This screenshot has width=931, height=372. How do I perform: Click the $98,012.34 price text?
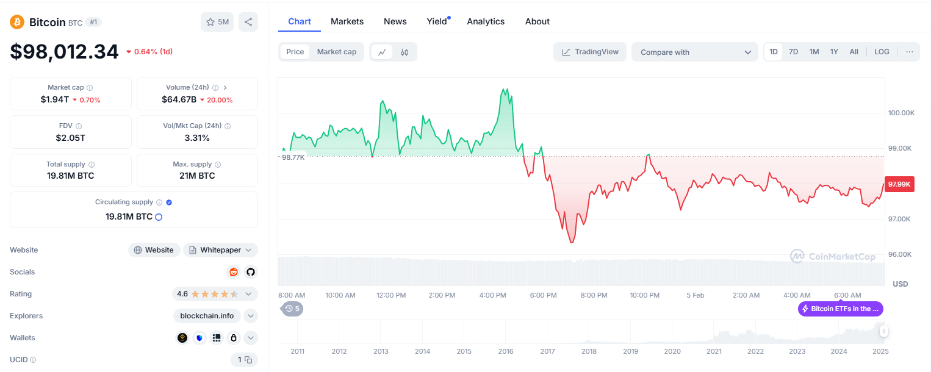click(64, 52)
